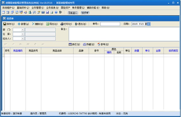
Task: Delete the record using 删除[D]
Action: 38,24
